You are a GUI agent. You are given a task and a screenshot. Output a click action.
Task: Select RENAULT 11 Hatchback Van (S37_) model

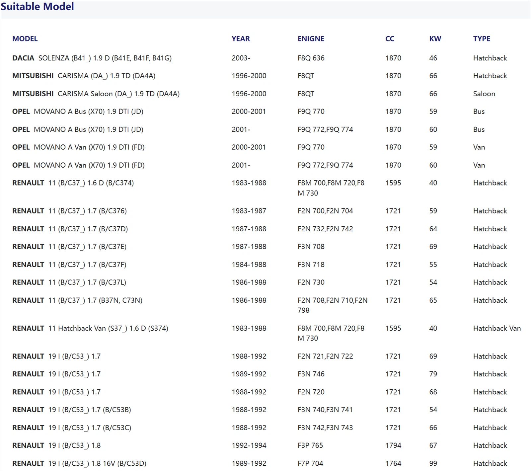coord(90,328)
